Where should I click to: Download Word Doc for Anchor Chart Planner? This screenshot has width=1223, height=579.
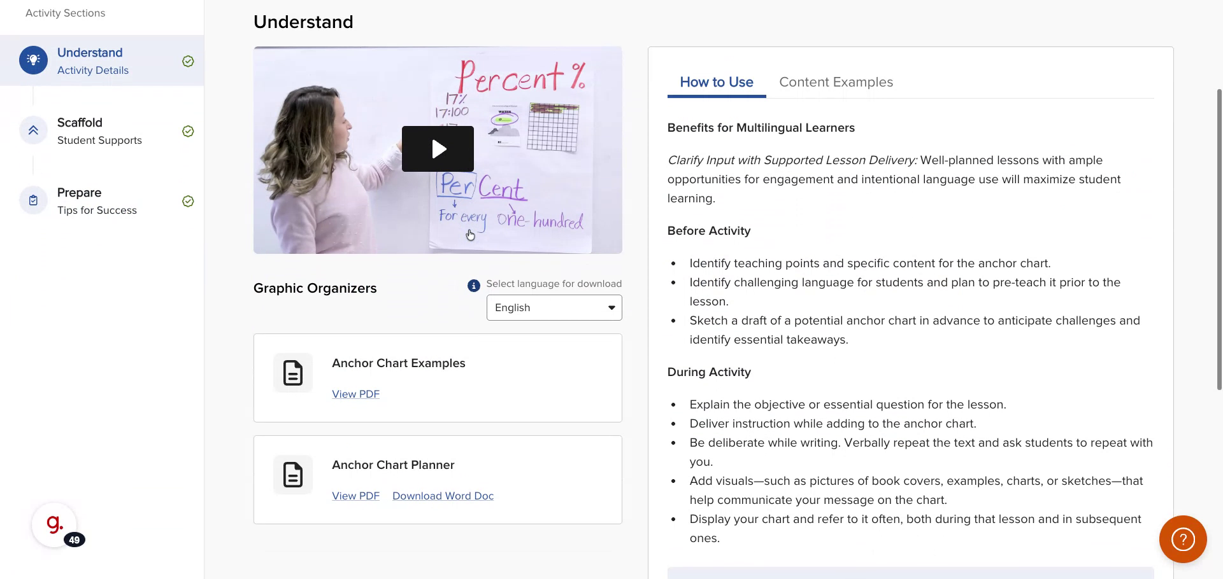[x=443, y=496]
